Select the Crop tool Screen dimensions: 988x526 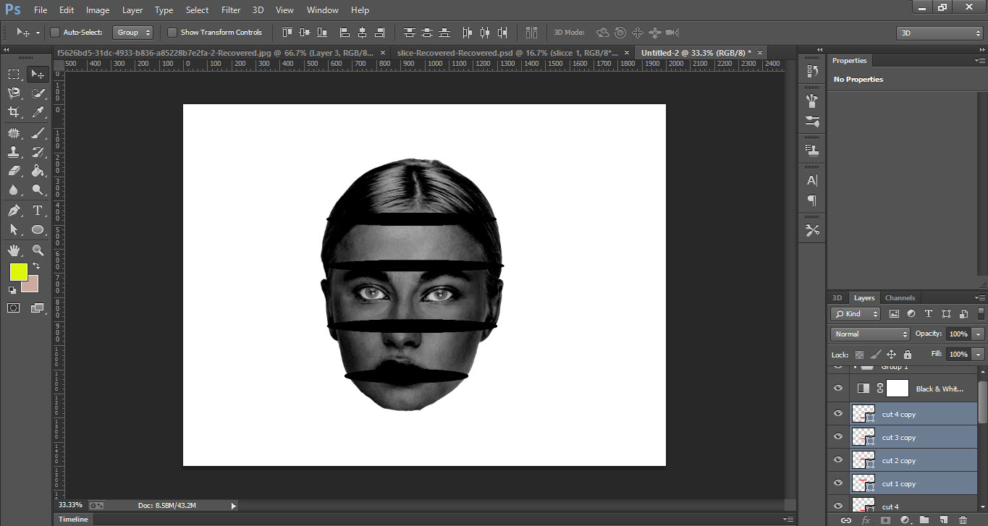tap(14, 112)
